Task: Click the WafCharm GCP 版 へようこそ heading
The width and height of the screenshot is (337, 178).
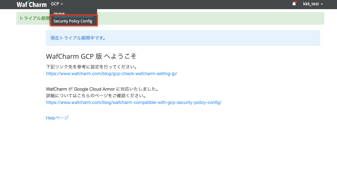Action: 91,56
